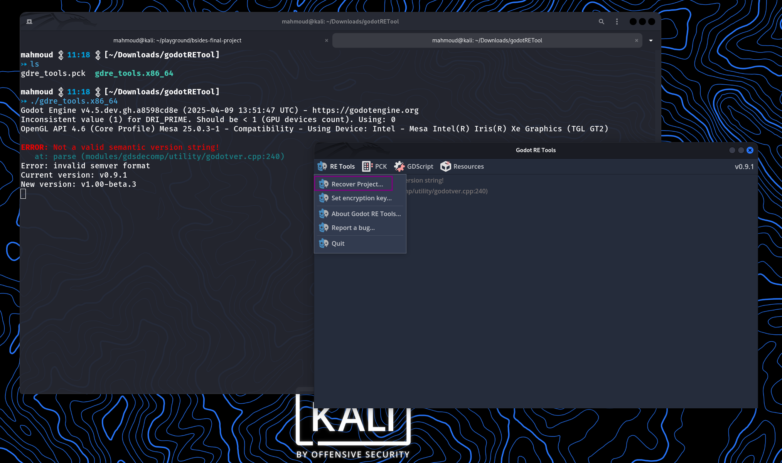Expand the terminal tab list dropdown arrow
Screen dimensions: 782x463
click(651, 40)
